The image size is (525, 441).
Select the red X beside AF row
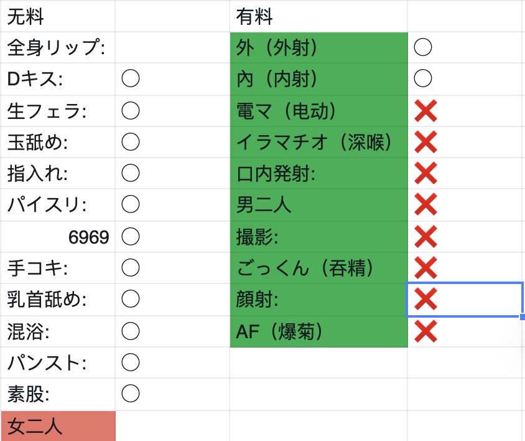(x=425, y=331)
